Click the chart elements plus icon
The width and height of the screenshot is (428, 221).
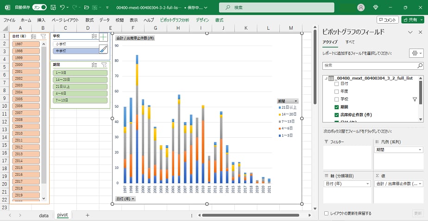pyautogui.click(x=103, y=37)
